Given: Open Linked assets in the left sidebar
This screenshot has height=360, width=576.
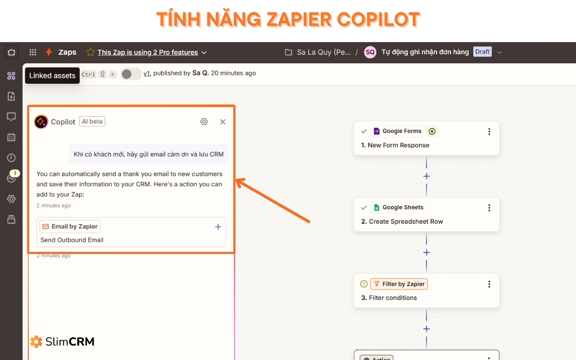Looking at the screenshot, I should click(x=11, y=75).
